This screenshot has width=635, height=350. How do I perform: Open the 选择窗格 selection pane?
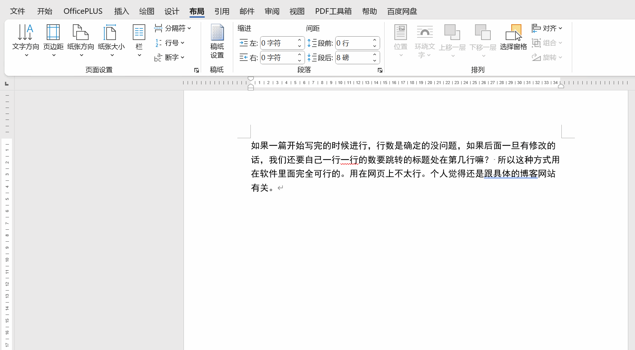click(513, 37)
